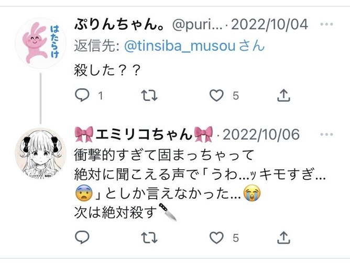The height and width of the screenshot is (266, 350).
Task: Reply to エミリコちゃん's tweet
Action: [82, 237]
